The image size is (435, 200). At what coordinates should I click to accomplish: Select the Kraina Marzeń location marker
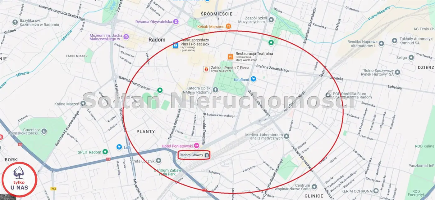click(83, 104)
